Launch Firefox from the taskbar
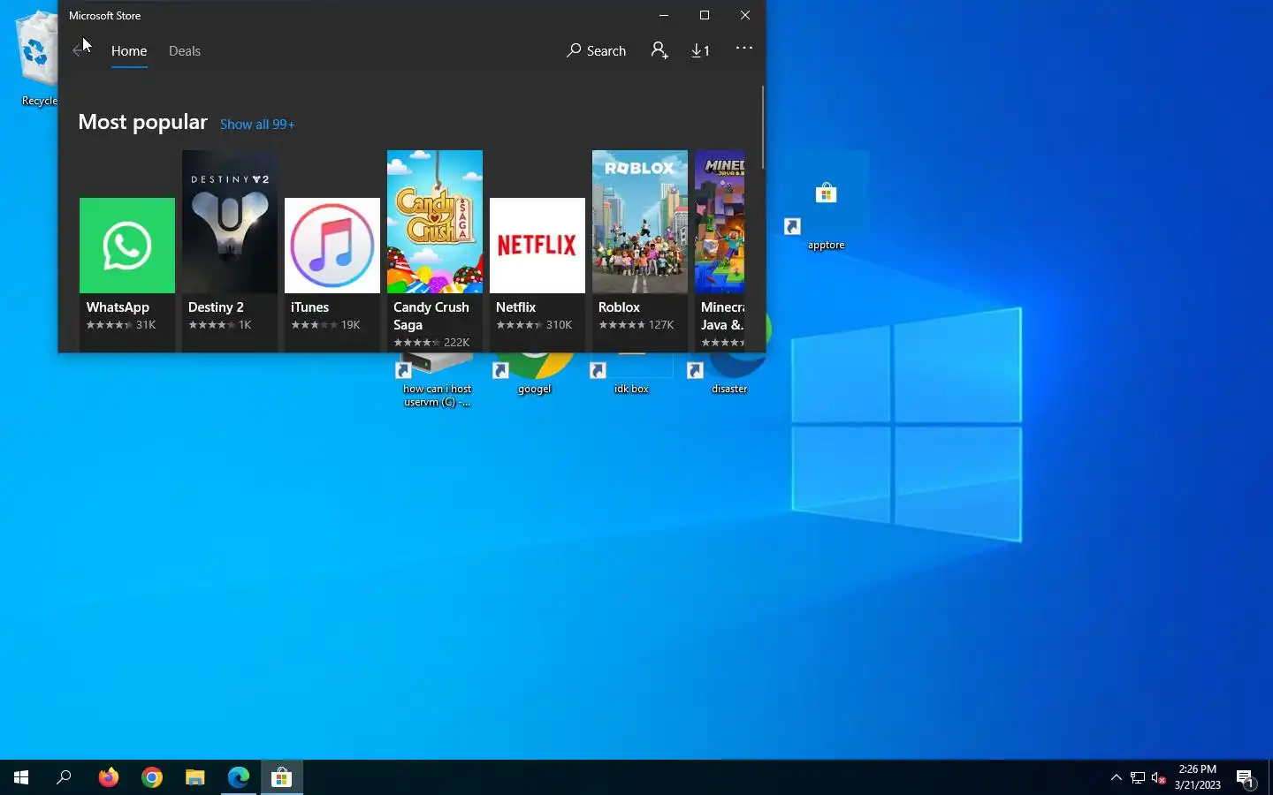Viewport: 1273px width, 795px height. (x=108, y=777)
